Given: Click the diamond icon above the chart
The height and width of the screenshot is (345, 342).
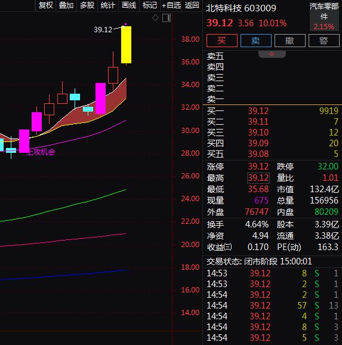Looking at the screenshot, I should pos(155,17).
